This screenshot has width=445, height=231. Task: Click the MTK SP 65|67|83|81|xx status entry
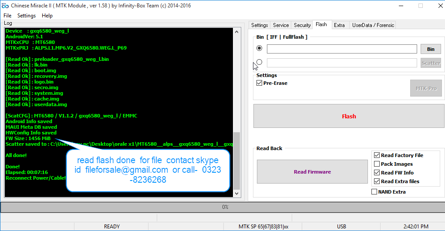(263, 227)
